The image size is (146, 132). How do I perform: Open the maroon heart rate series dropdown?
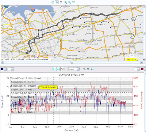coord(145,69)
